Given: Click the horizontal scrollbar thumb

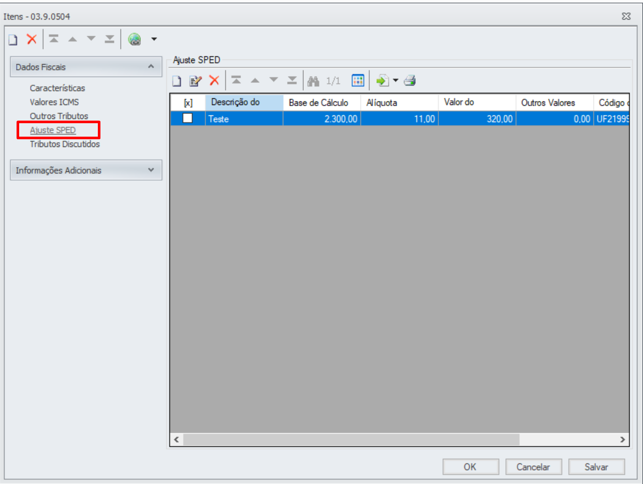Looking at the screenshot, I should [x=350, y=439].
